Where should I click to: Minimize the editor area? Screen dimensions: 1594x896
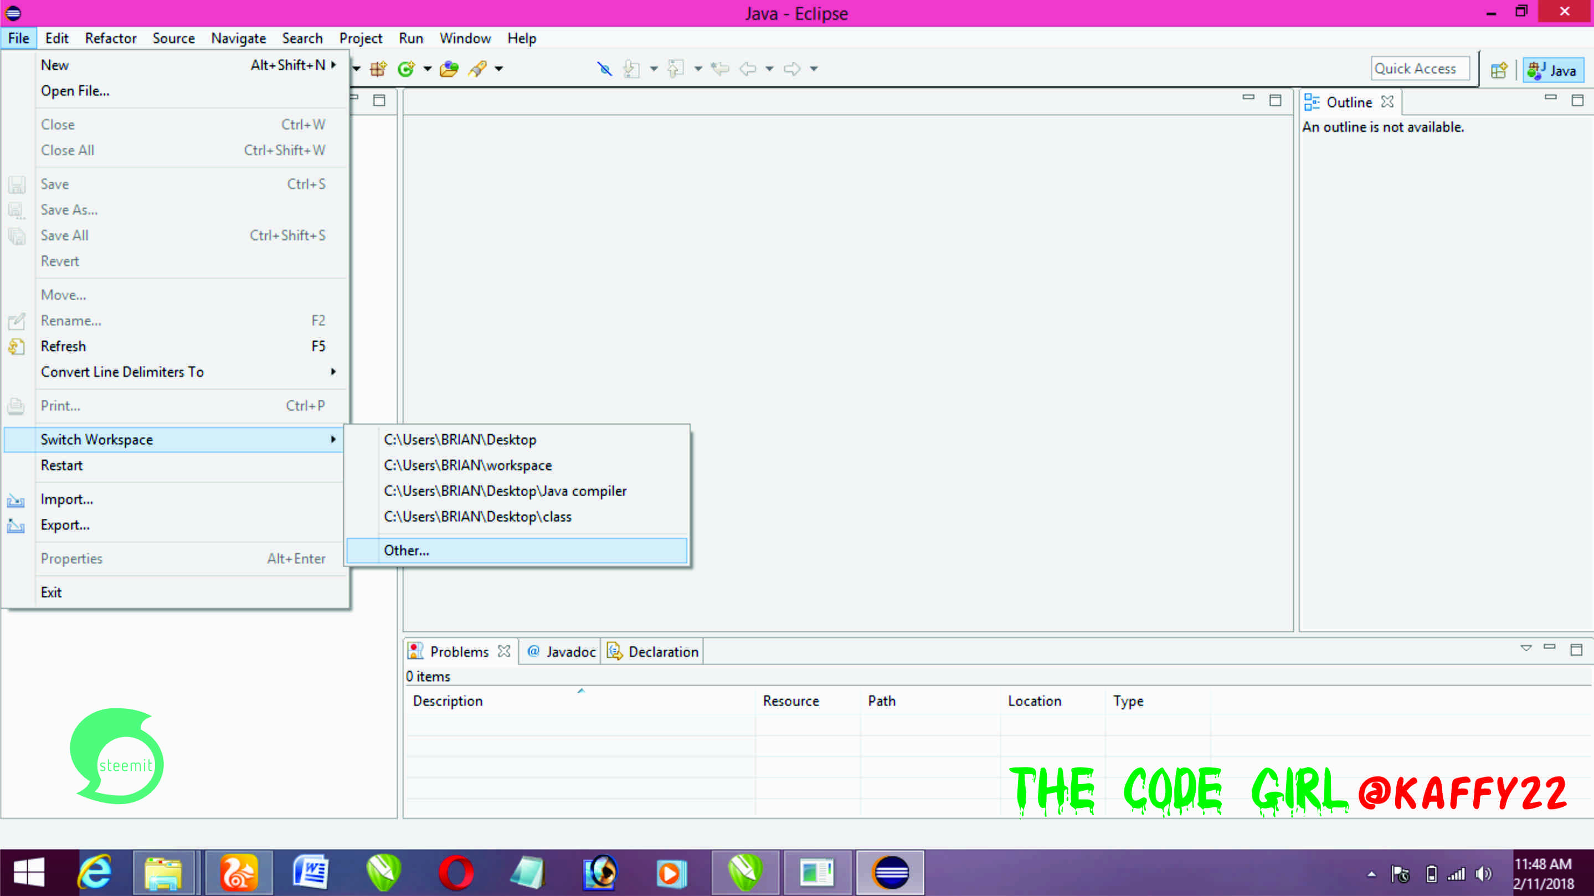click(1248, 97)
